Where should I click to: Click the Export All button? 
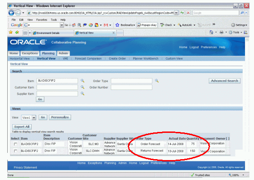[22, 127]
